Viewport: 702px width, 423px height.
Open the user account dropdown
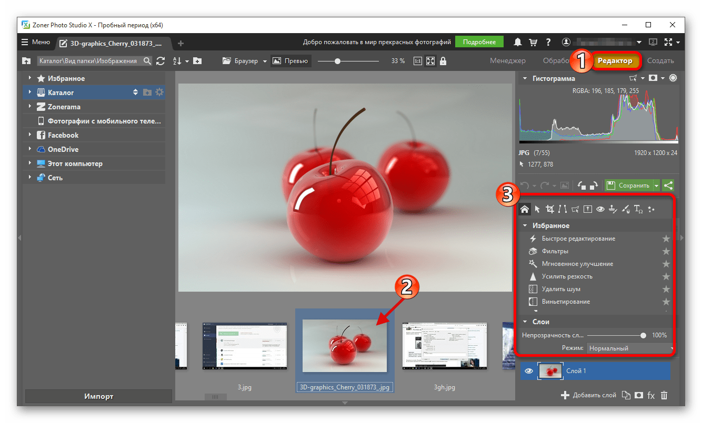pyautogui.click(x=639, y=42)
